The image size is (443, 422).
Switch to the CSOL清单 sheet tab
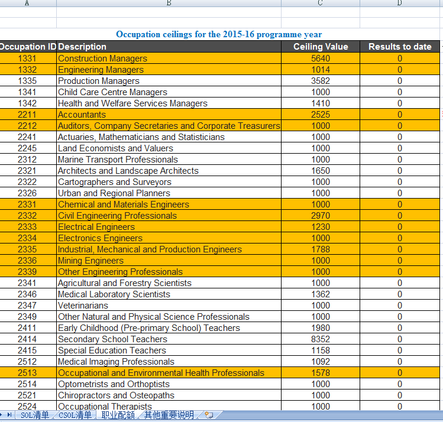(75, 415)
